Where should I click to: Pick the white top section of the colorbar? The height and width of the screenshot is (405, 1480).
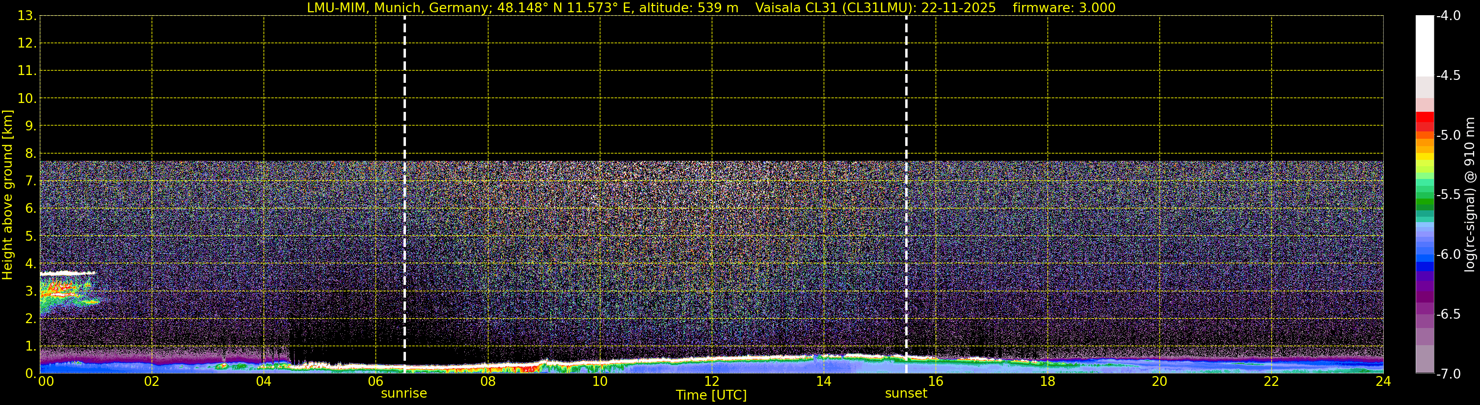coord(1424,46)
